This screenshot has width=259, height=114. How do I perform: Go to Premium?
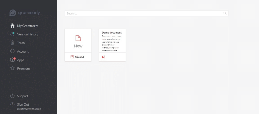(24, 69)
